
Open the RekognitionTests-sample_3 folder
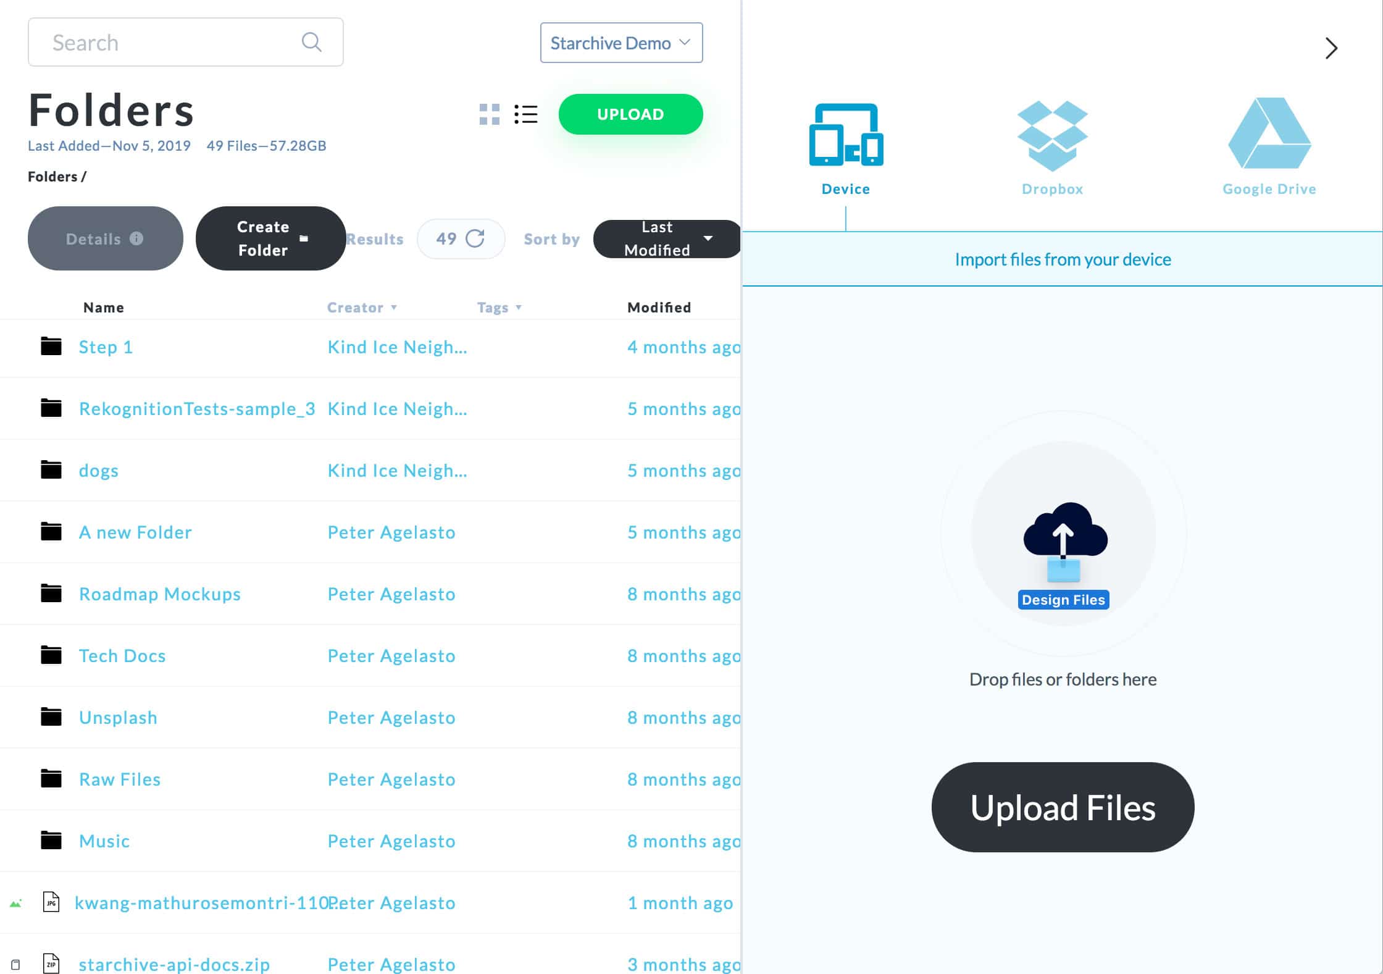pos(197,409)
